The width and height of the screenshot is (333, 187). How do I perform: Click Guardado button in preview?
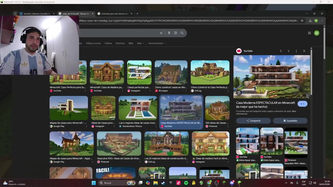click(x=290, y=121)
